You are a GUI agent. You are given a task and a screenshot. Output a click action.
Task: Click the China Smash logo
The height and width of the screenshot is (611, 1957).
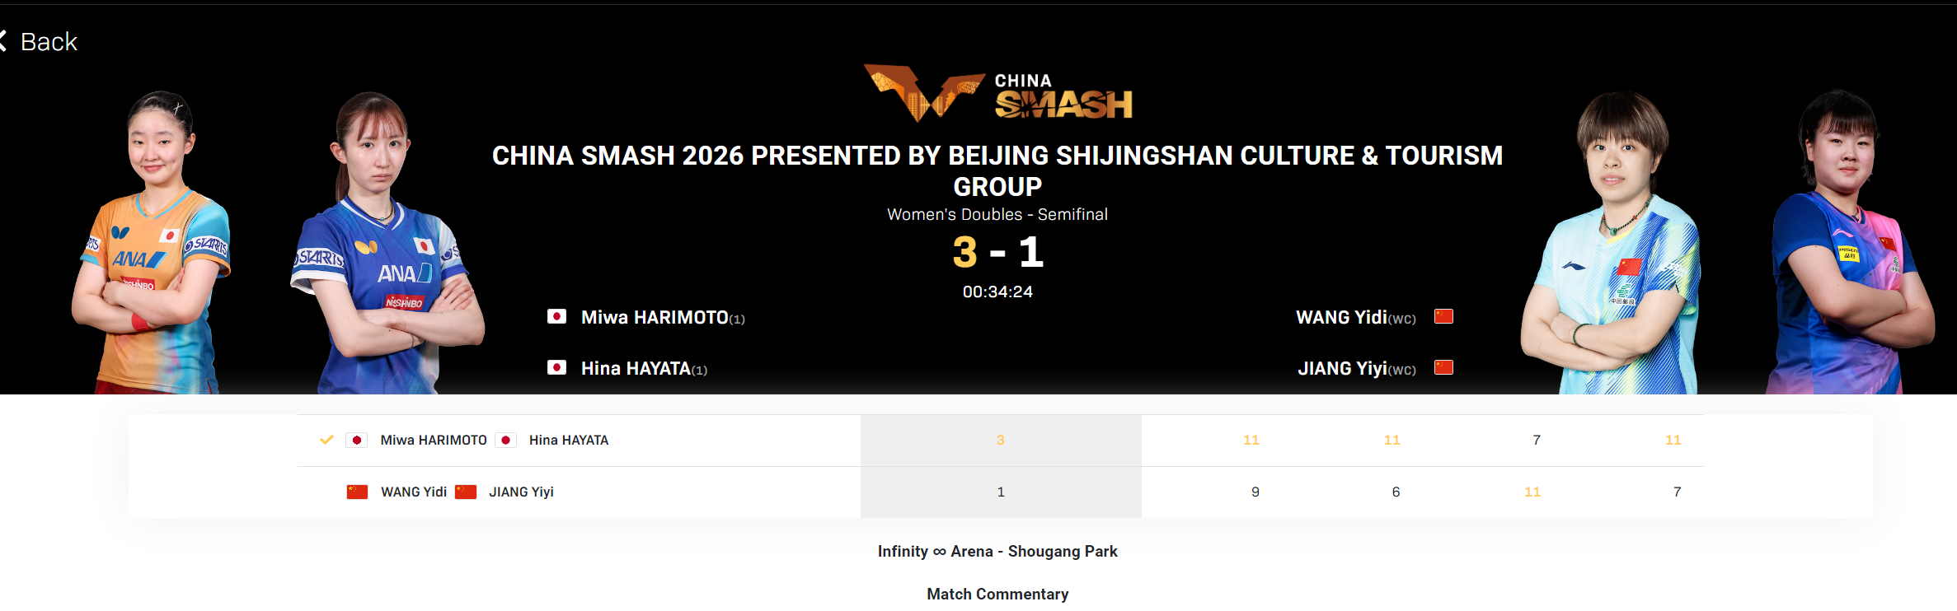[x=998, y=93]
